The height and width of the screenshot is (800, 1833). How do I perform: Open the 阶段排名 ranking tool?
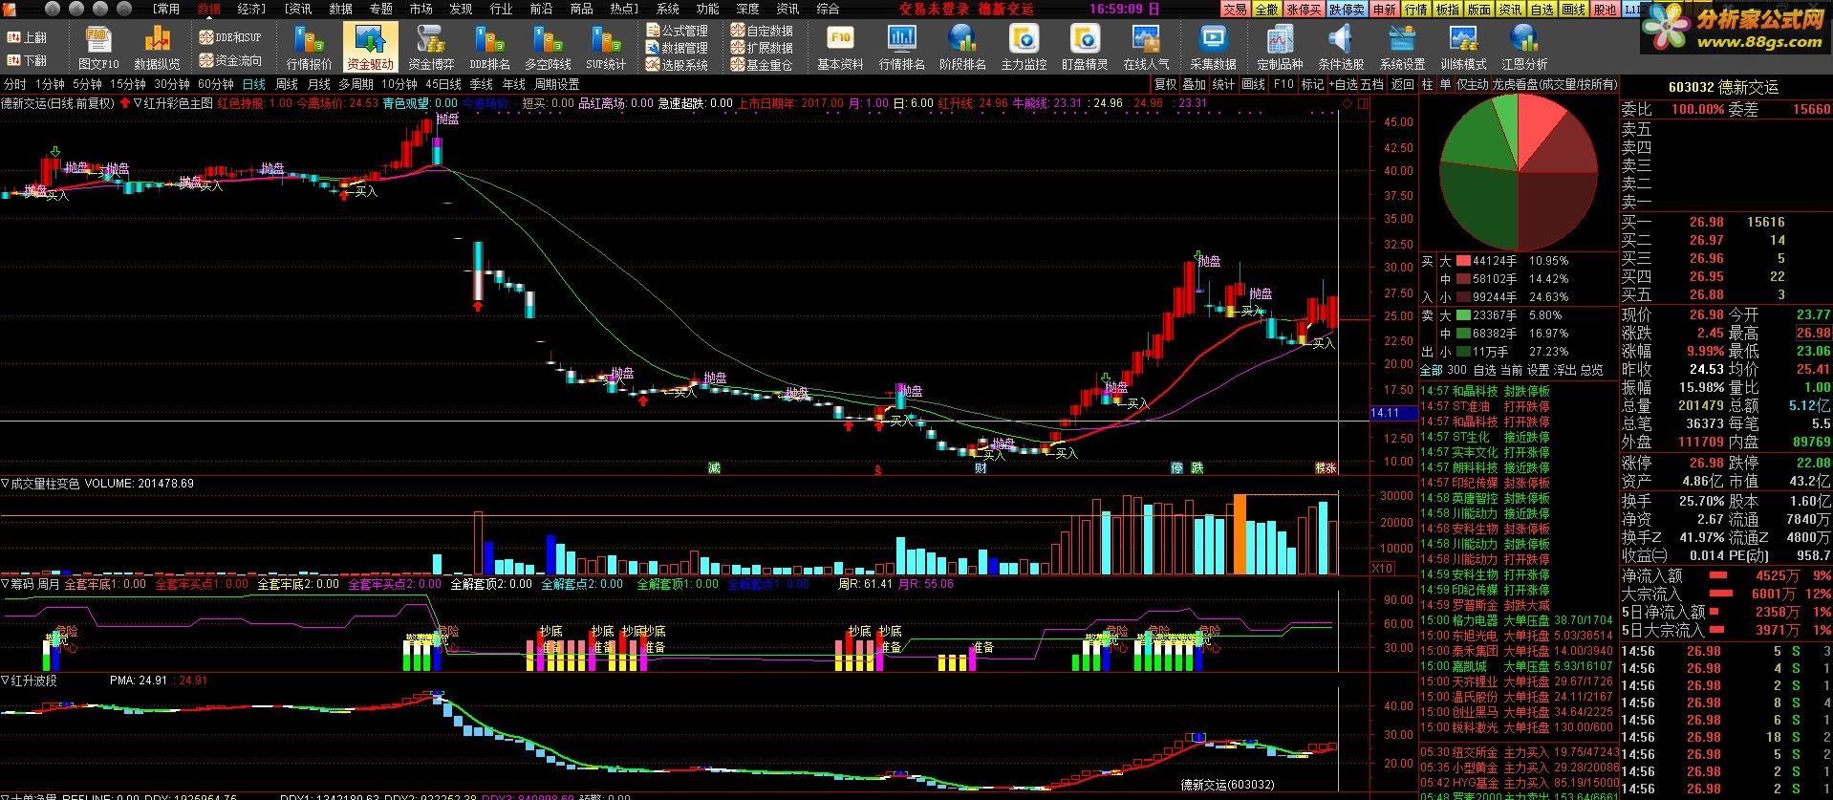click(x=962, y=48)
